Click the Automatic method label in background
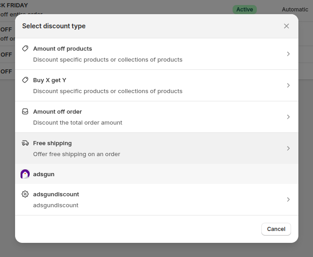 tap(295, 10)
